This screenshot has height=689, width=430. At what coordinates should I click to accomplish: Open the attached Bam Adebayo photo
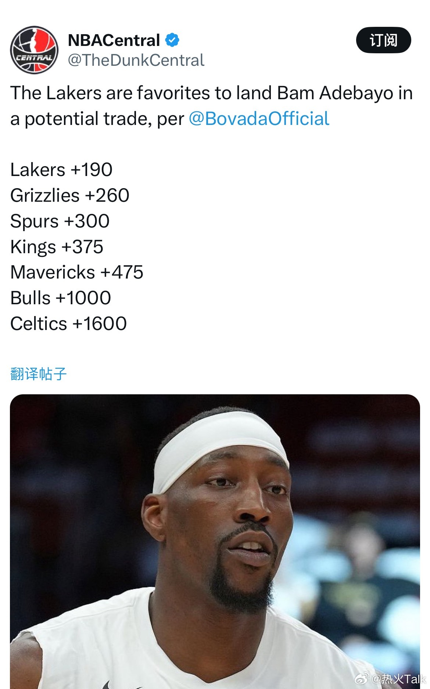pos(215,542)
